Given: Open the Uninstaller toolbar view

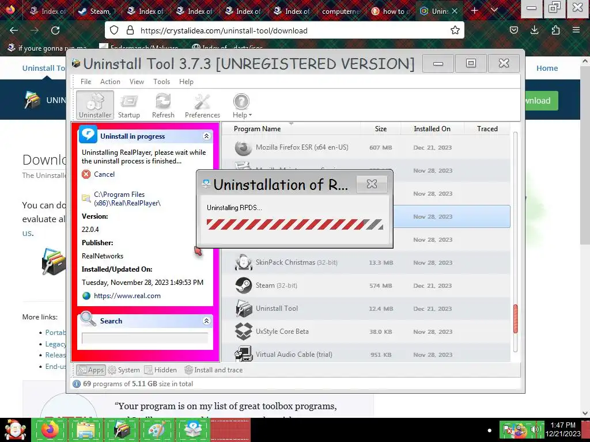Looking at the screenshot, I should click(x=95, y=105).
